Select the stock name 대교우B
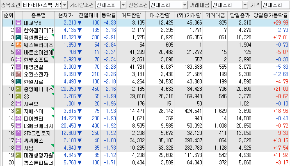The image size is (290, 166). [x=32, y=23]
